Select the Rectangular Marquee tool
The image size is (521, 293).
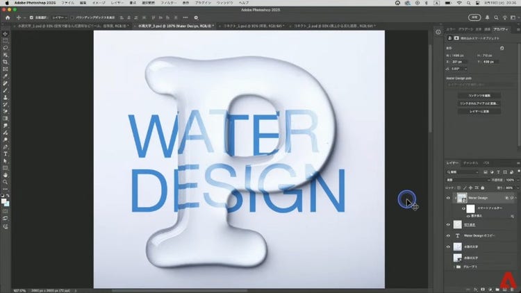click(6, 40)
